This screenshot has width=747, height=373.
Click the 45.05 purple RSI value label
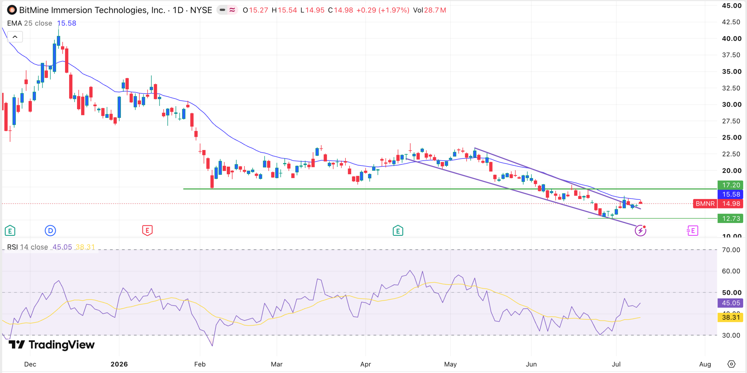(730, 303)
